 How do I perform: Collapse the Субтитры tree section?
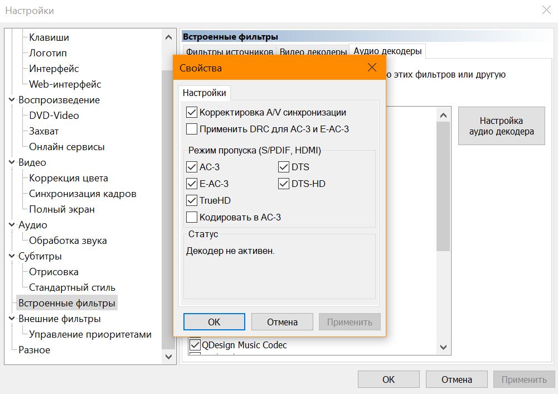[x=12, y=257]
